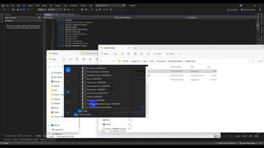
Task: Tick the checkbox for the LoadData method row
Action: point(84,97)
